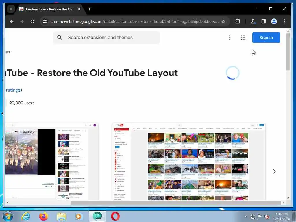The width and height of the screenshot is (296, 222).
Task: Focus the Search extensions and themes field
Action: coord(106,37)
